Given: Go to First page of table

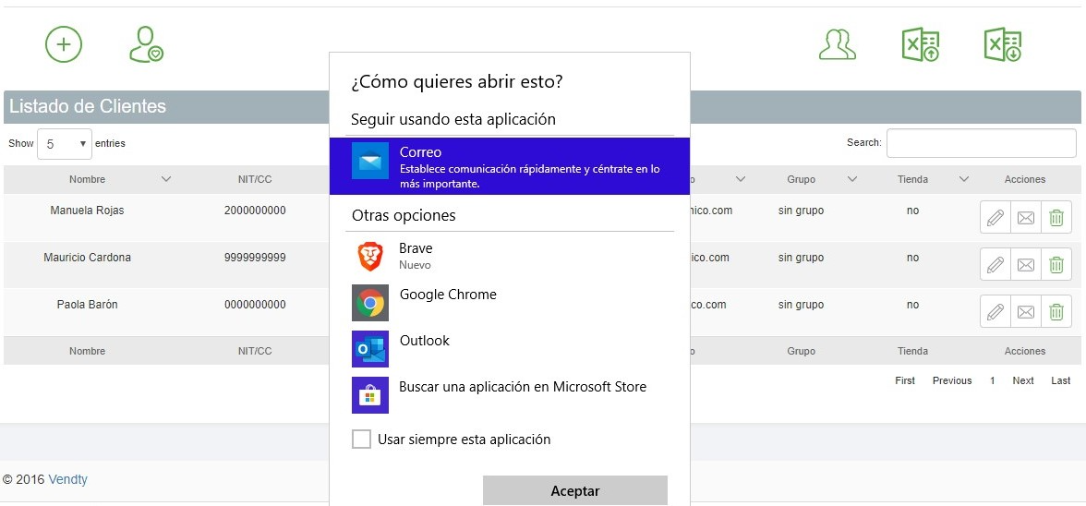Looking at the screenshot, I should pos(905,380).
